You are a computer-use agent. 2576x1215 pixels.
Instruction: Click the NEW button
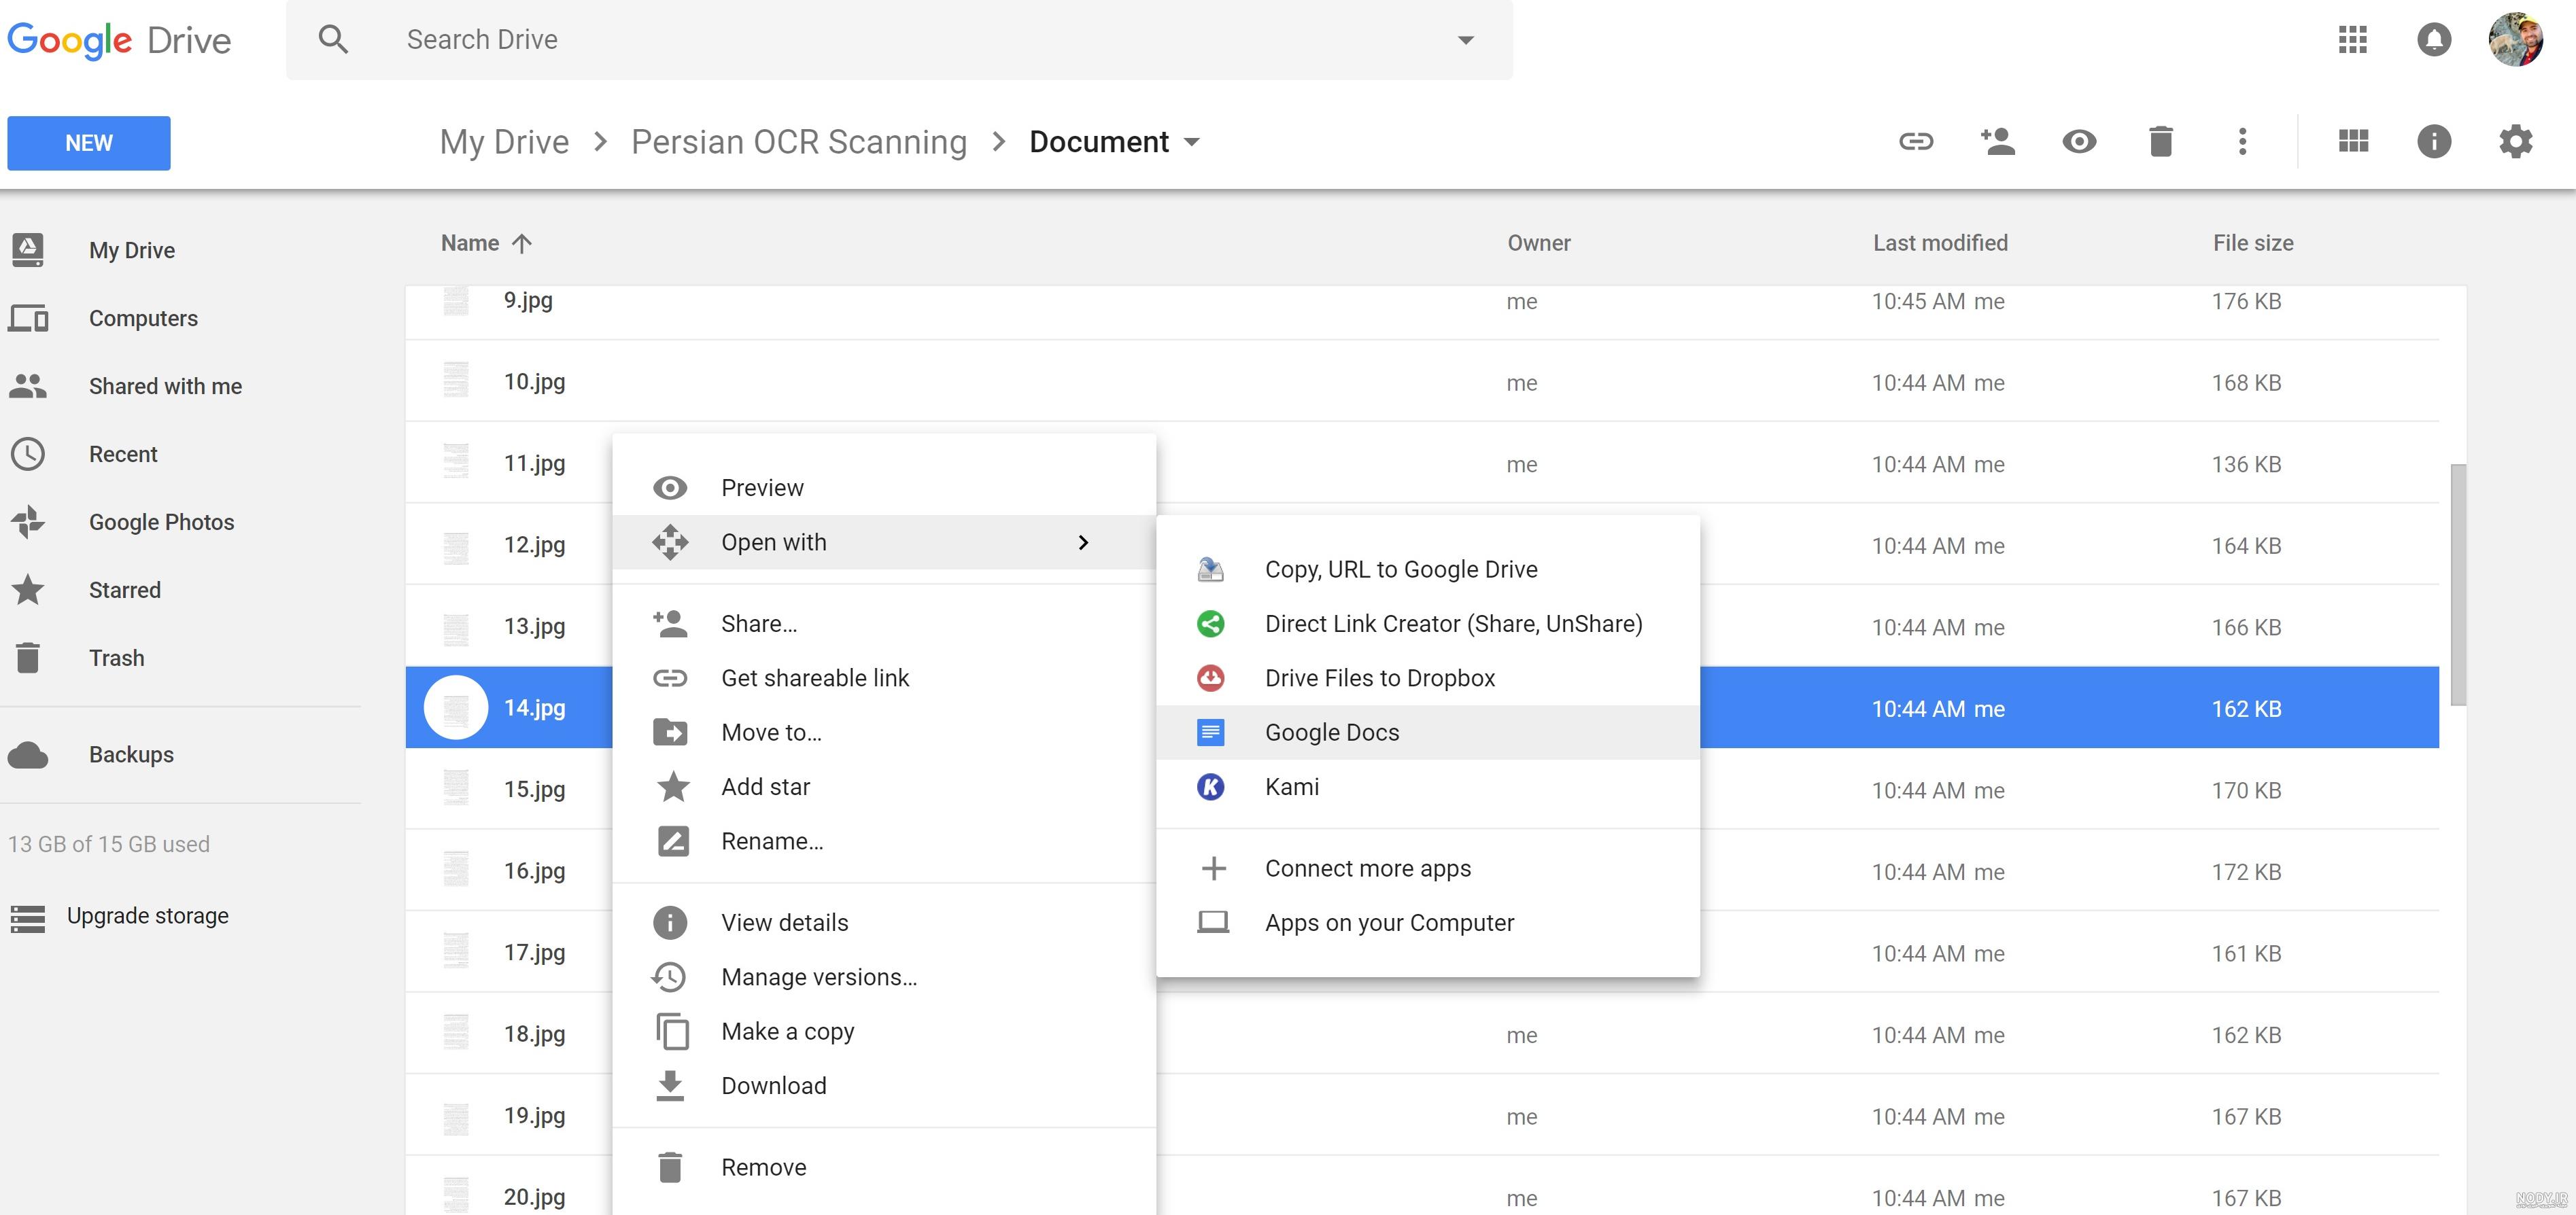pos(89,143)
